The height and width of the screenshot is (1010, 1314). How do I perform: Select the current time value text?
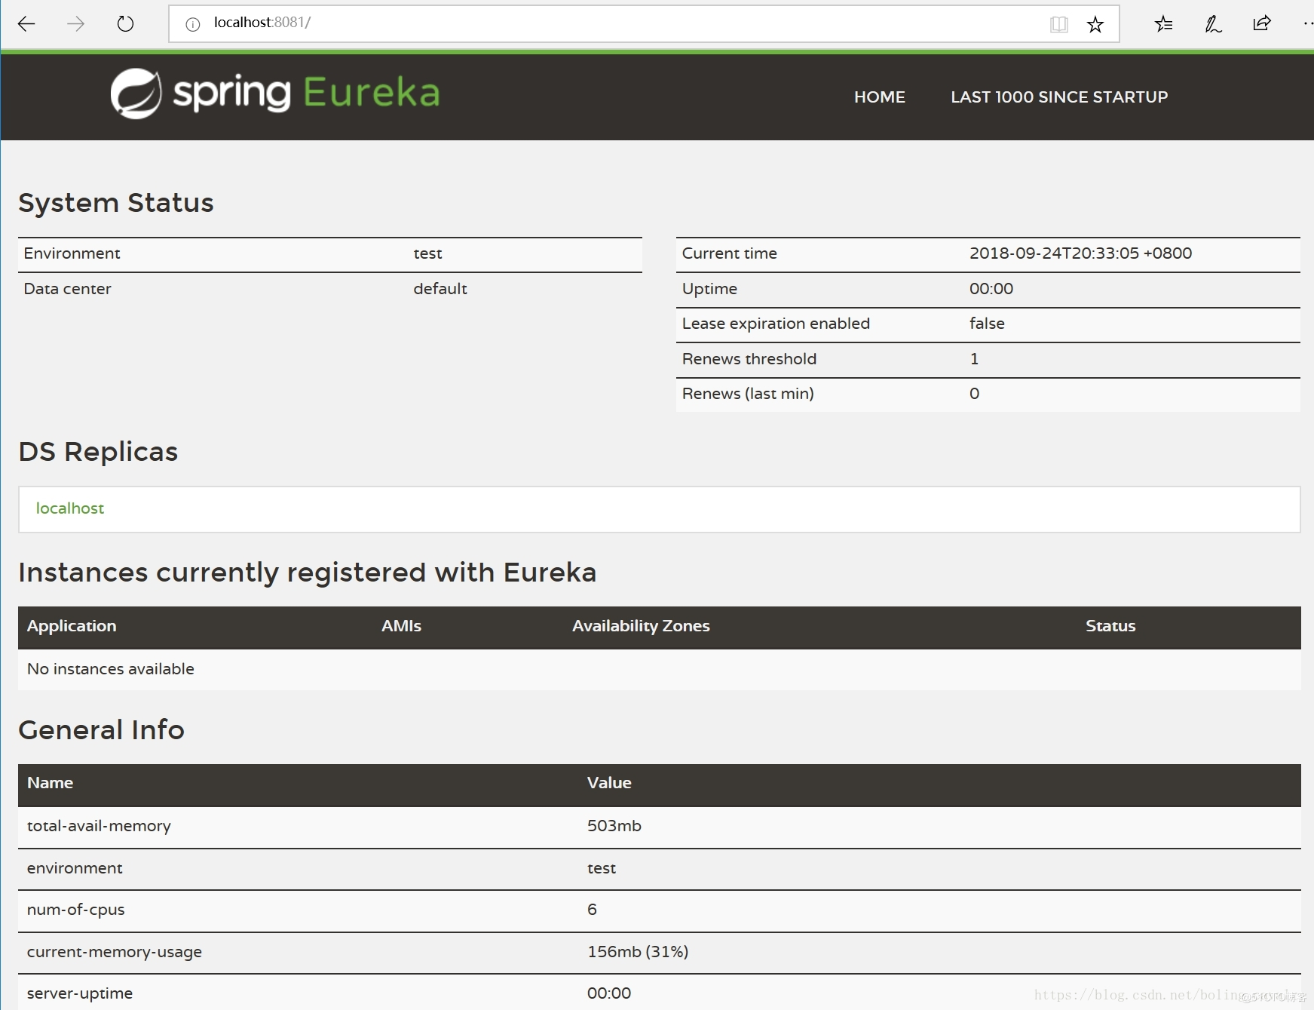point(1080,253)
